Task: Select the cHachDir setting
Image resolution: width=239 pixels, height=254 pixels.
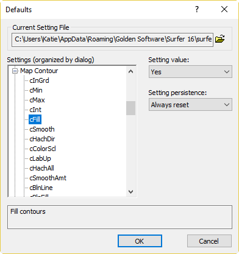Action: (42, 139)
